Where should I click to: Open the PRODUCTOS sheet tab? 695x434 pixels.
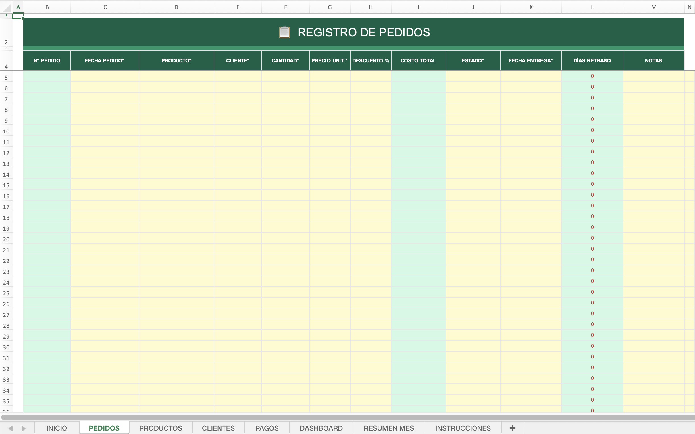coord(161,428)
